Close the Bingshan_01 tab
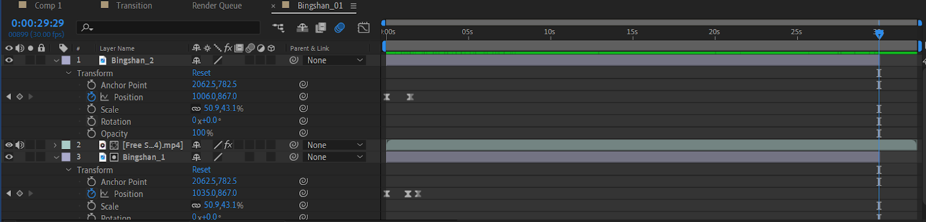 (x=273, y=6)
